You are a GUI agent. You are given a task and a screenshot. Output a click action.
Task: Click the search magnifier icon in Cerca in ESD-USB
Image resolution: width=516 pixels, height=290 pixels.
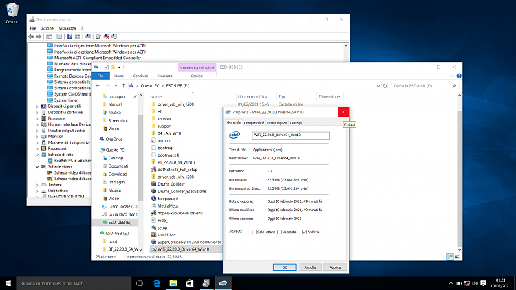point(455,86)
